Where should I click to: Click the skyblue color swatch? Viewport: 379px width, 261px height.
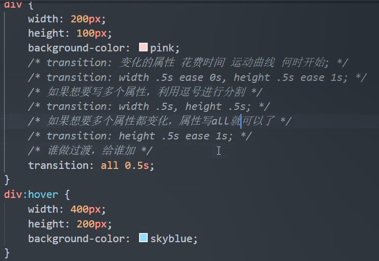(143, 238)
